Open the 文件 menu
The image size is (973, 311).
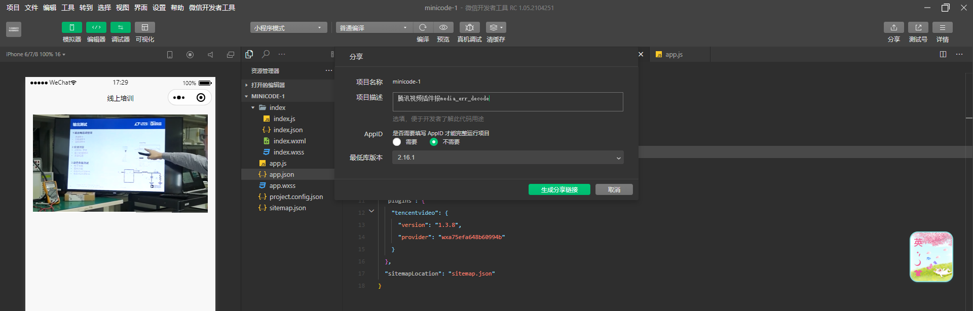31,8
